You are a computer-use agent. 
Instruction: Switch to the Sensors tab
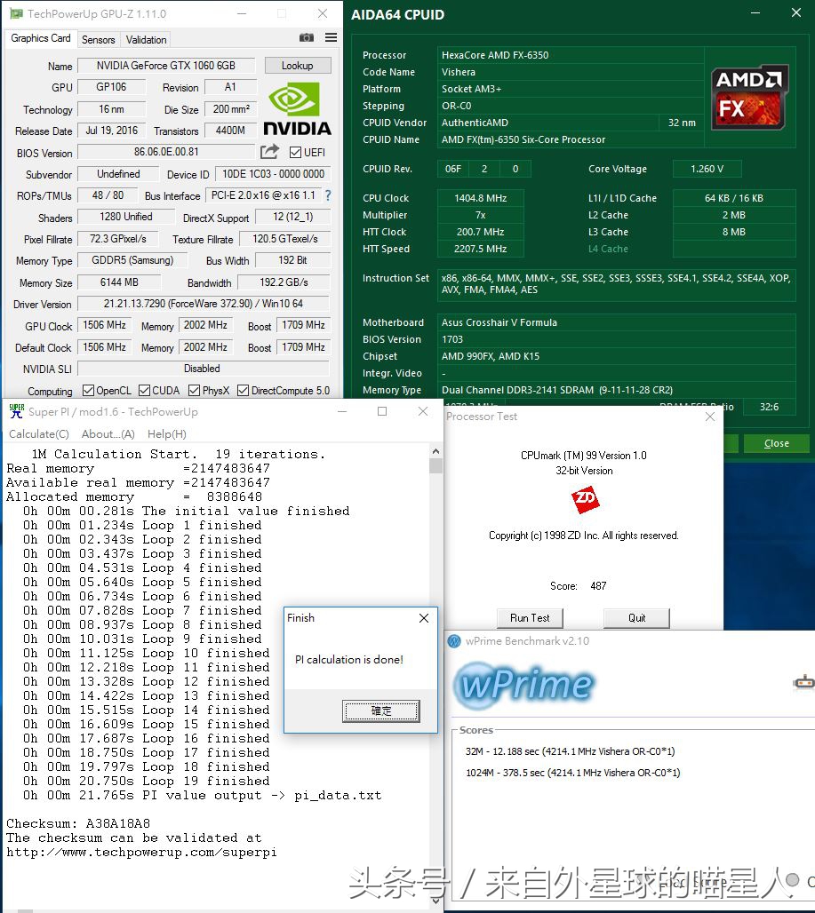coord(98,39)
